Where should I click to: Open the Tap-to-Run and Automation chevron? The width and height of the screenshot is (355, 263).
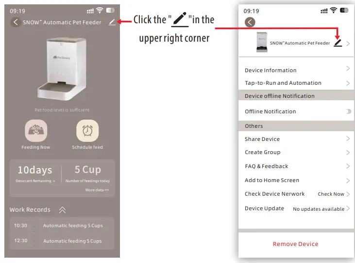click(348, 83)
